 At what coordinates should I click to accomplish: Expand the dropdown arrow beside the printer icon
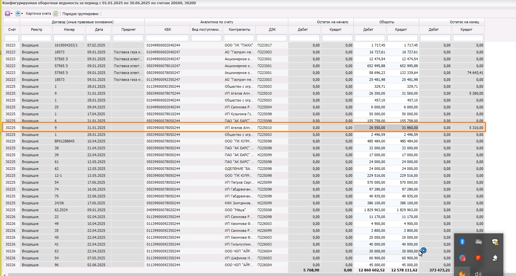point(22,14)
